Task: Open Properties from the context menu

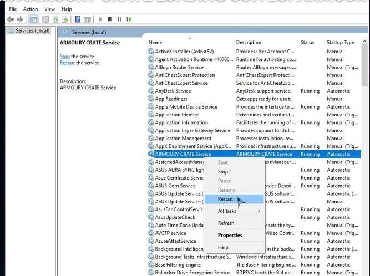Action: pos(234,235)
